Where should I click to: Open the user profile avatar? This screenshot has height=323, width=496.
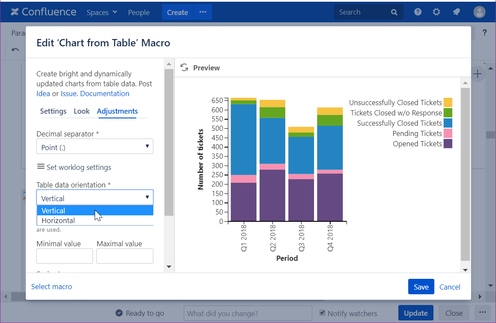click(x=479, y=12)
